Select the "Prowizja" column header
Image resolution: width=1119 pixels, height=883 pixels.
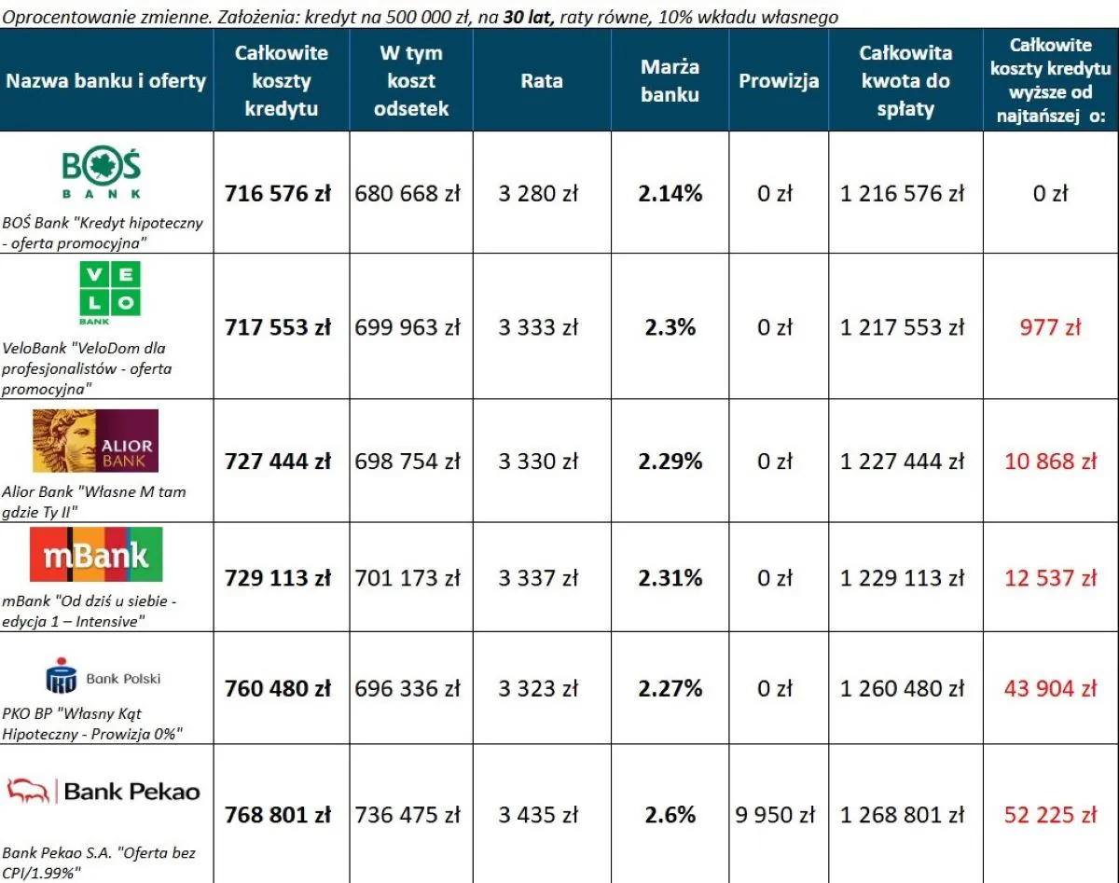779,81
